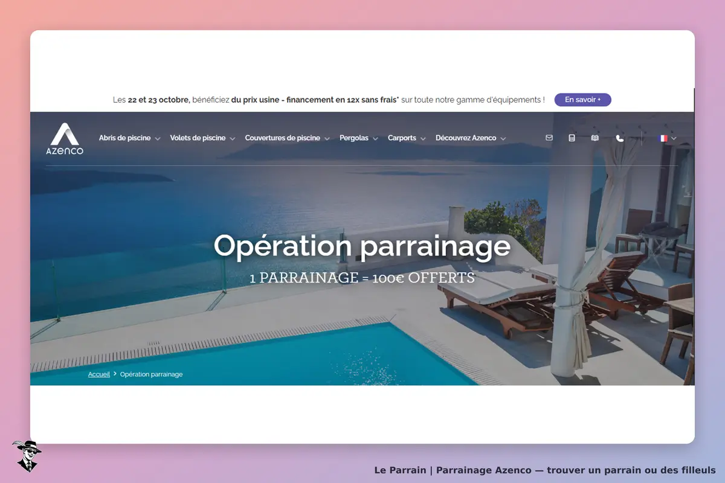Expand chevron next to Carports
This screenshot has height=483, width=725.
pos(423,138)
